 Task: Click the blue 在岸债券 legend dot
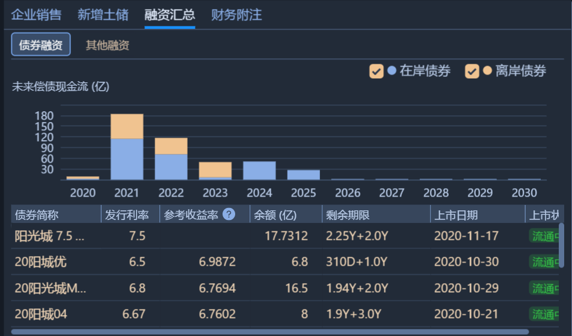coord(392,70)
